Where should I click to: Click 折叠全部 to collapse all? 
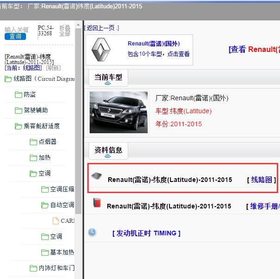(65, 31)
